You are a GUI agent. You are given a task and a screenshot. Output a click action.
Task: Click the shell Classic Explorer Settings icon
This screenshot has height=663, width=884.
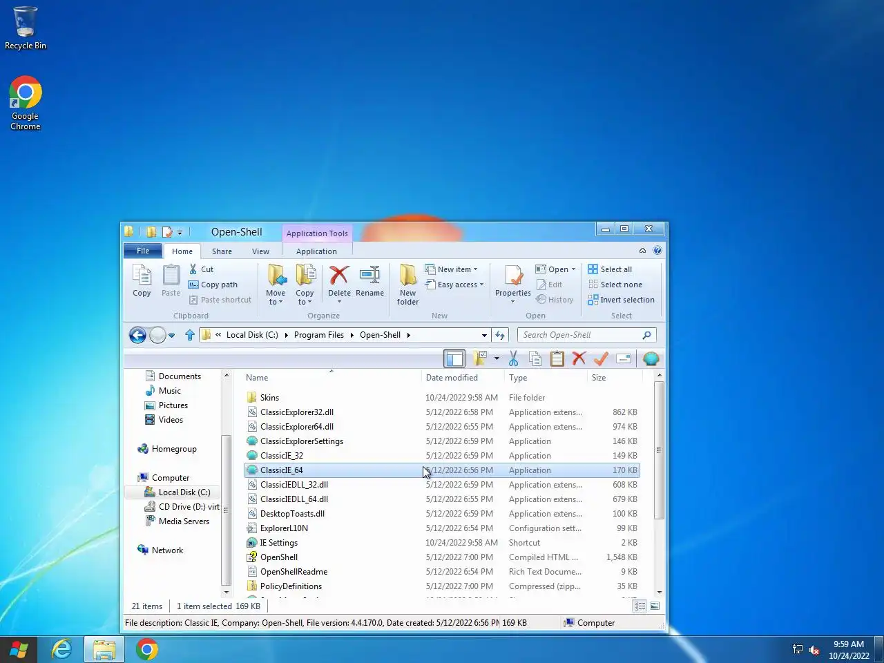point(651,358)
